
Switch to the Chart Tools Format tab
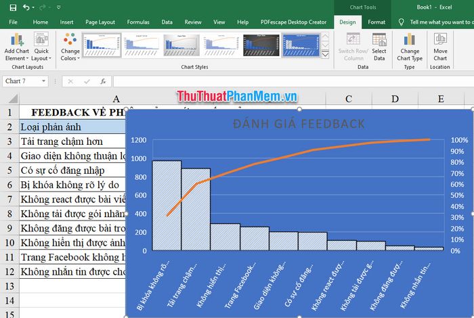[x=376, y=22]
